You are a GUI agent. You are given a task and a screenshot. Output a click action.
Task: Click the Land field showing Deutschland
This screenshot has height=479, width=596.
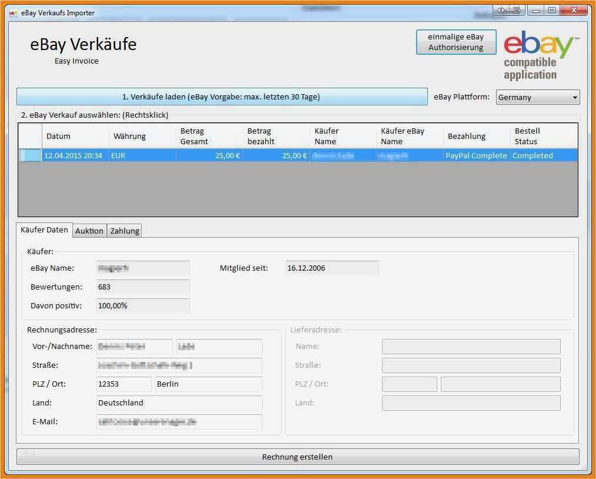178,403
